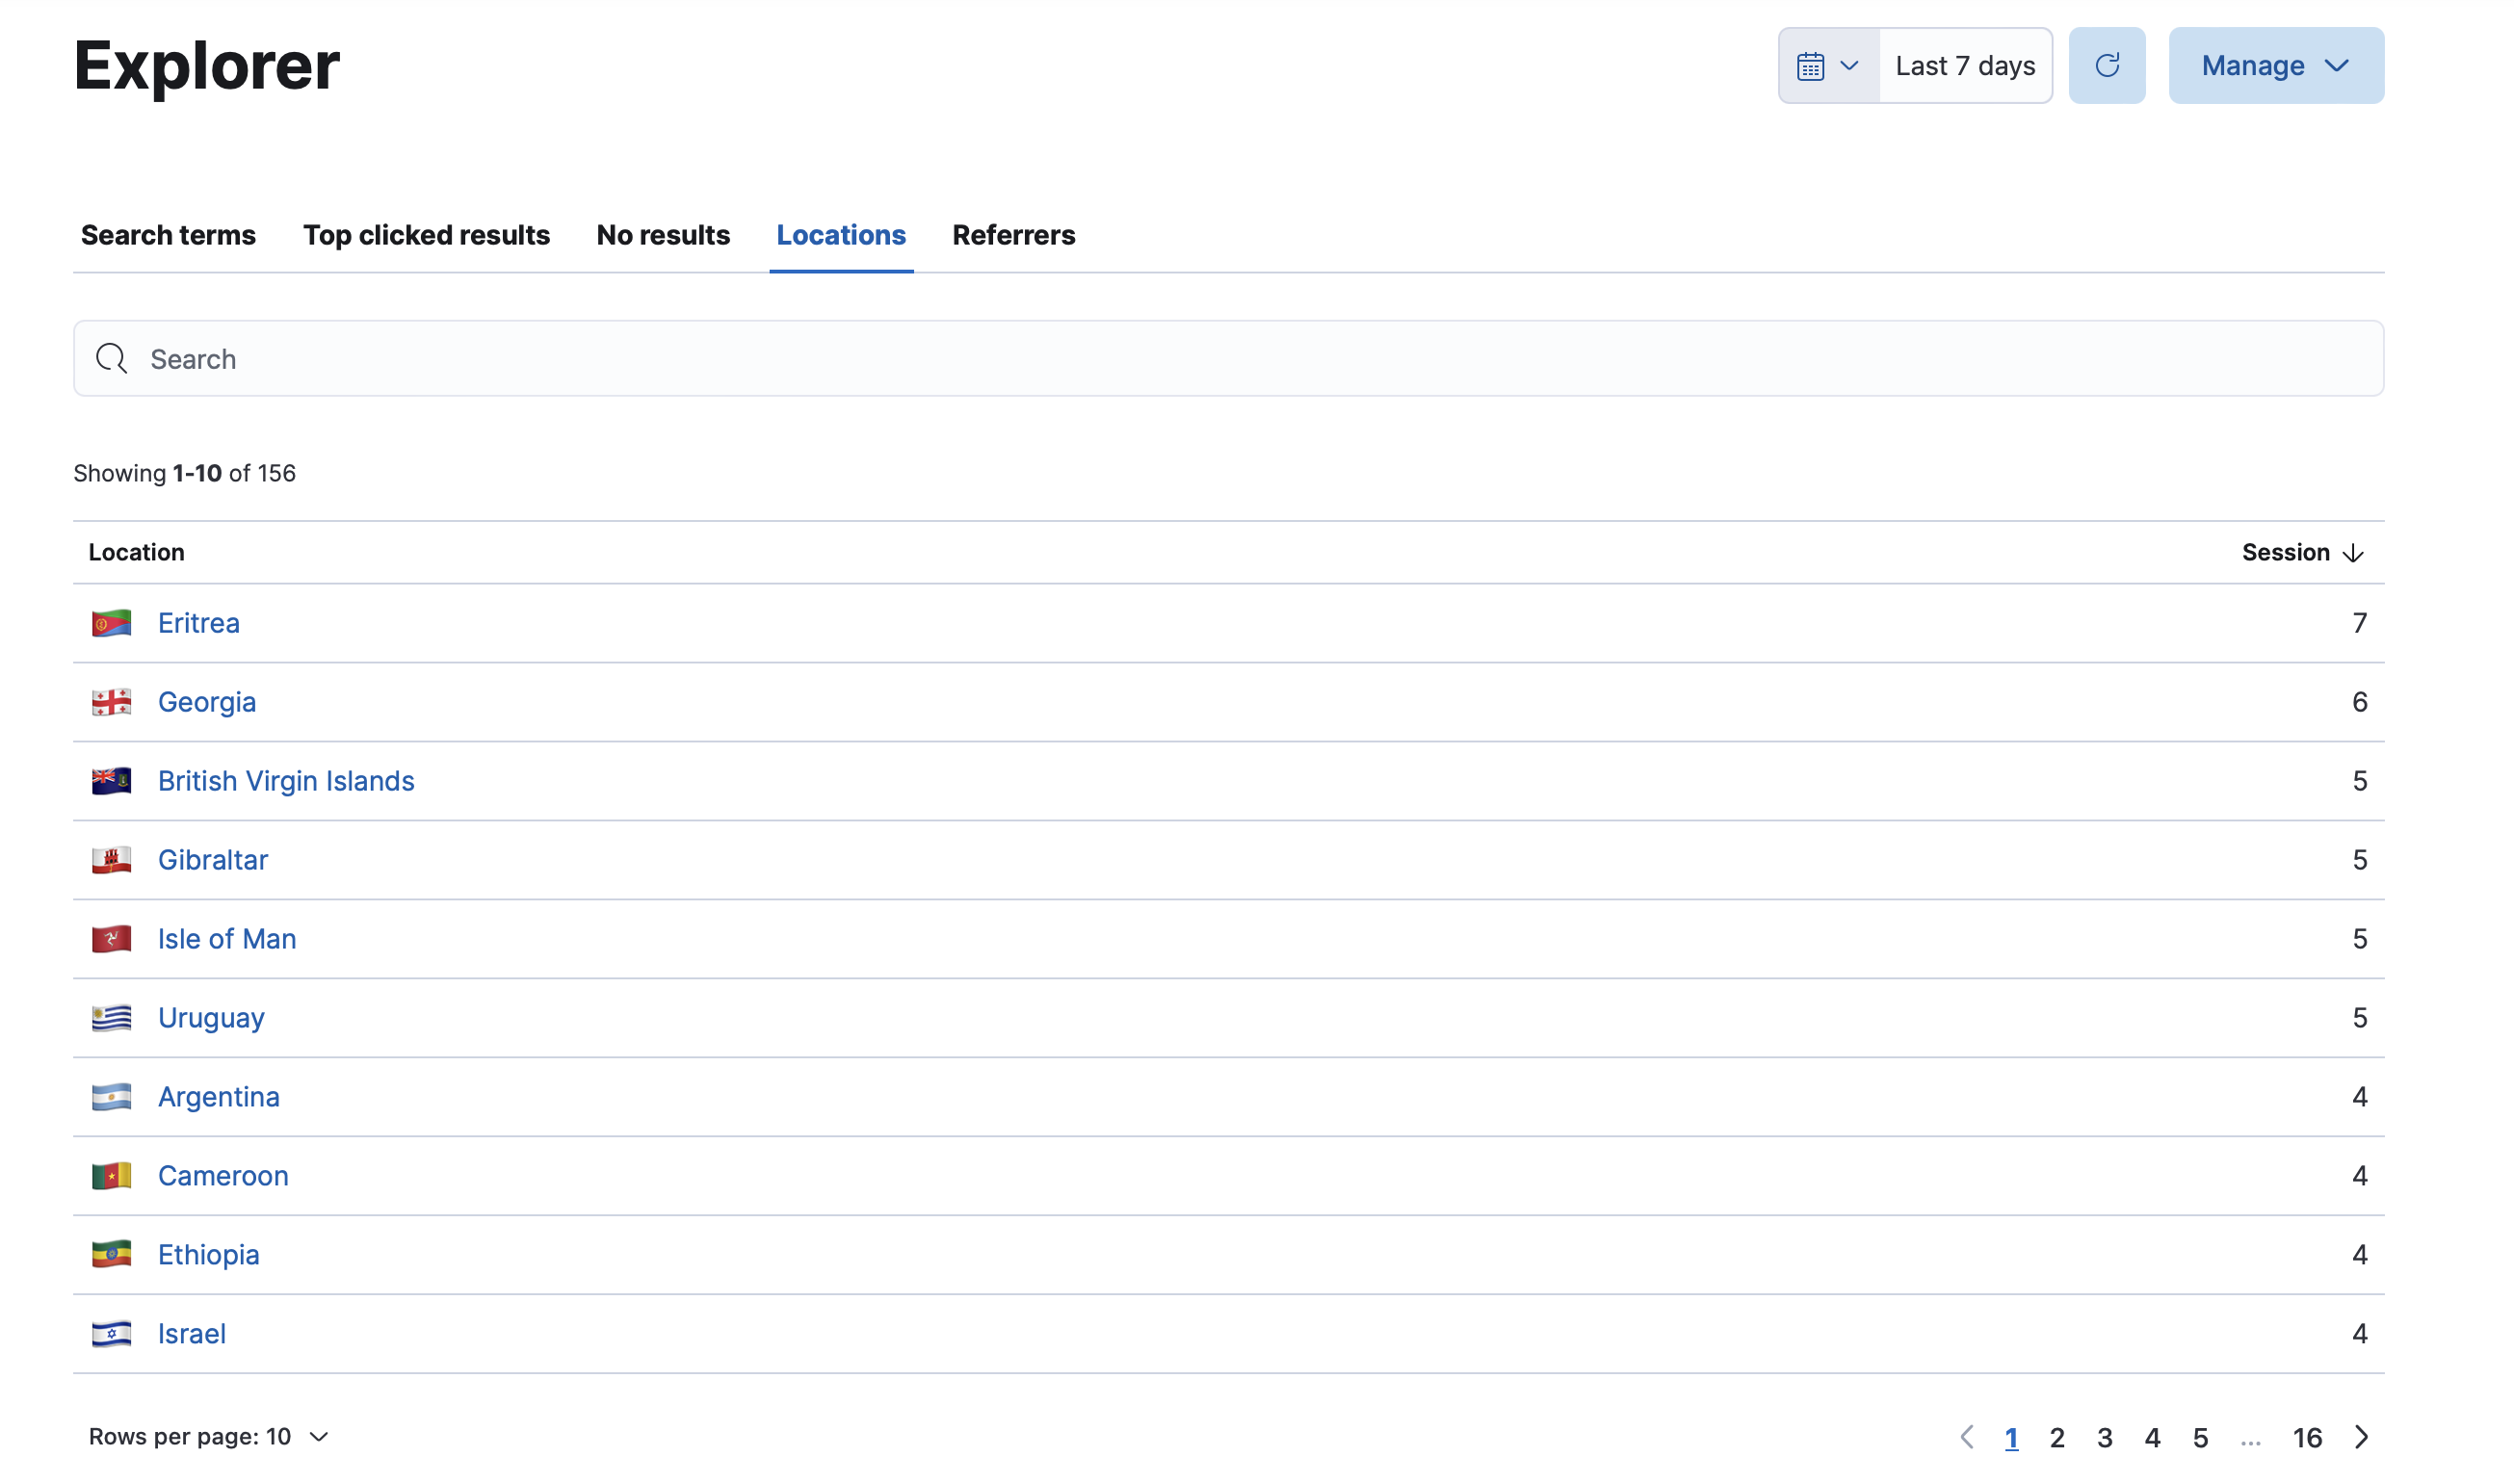Click the Eritrea flag icon
Screen dimensions: 2514x1483
(x=111, y=621)
